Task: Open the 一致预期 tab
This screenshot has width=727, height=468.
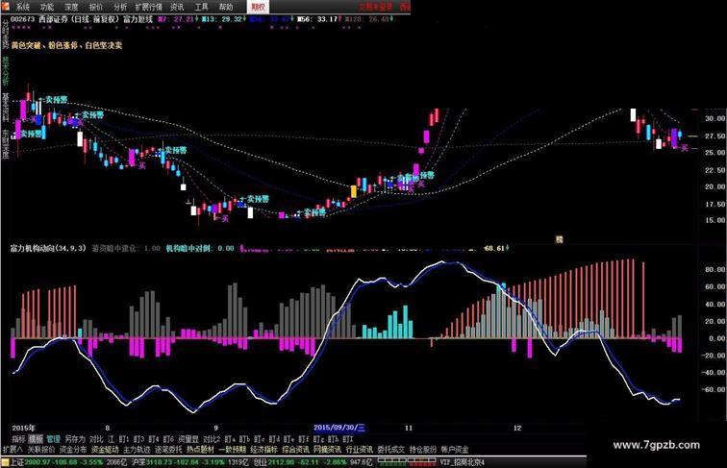Action: click(233, 450)
